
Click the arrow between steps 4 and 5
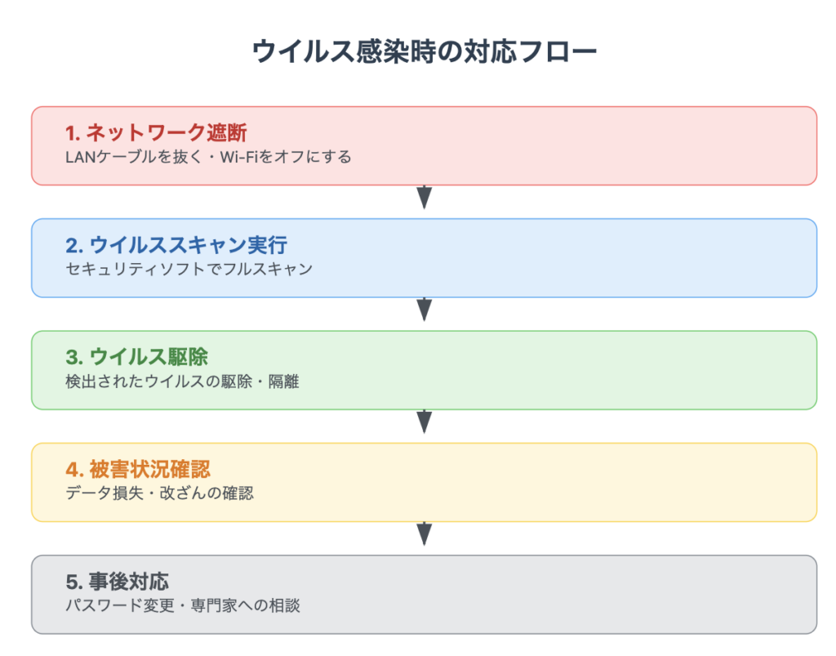point(424,533)
